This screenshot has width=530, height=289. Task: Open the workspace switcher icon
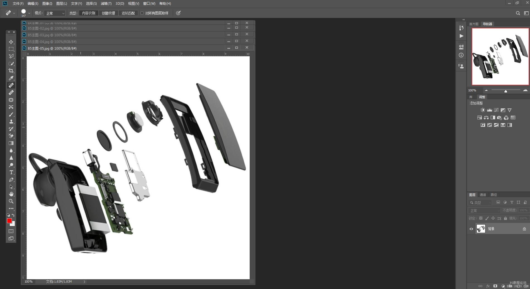[x=526, y=13]
